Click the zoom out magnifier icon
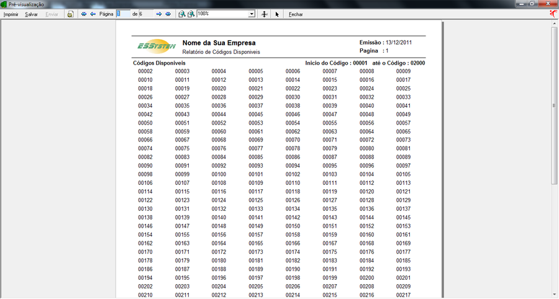Image resolution: width=559 pixels, height=299 pixels. pos(181,14)
